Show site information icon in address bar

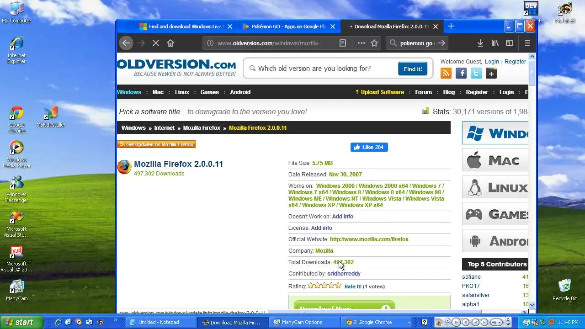[x=210, y=43]
